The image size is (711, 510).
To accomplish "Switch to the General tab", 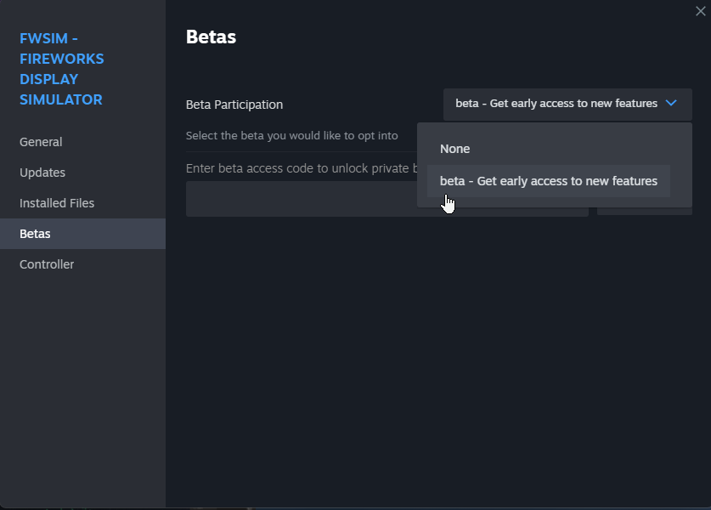I will pos(41,142).
